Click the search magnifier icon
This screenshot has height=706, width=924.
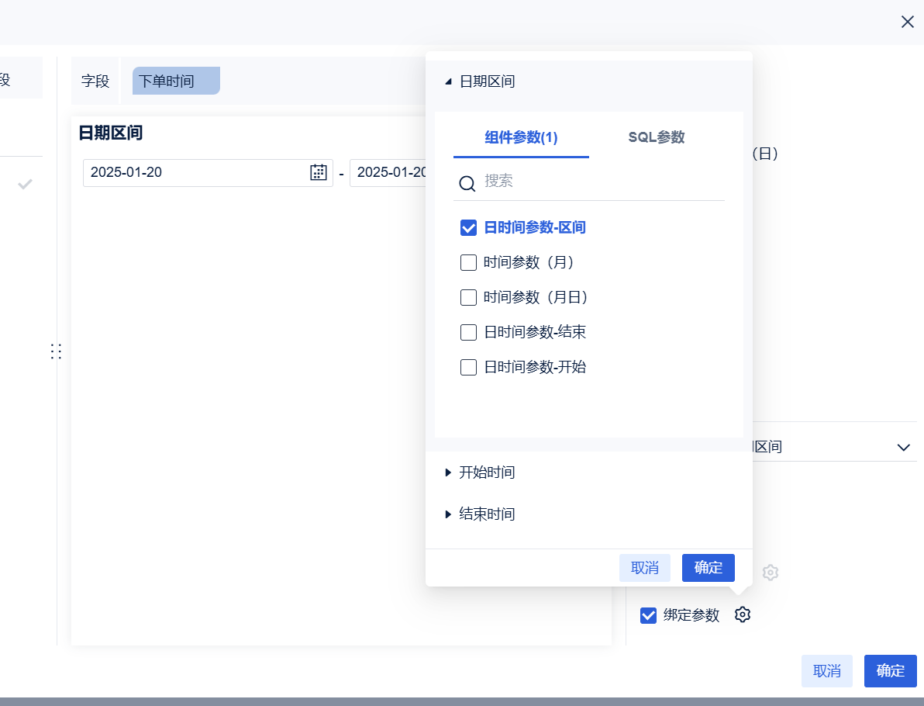467,183
